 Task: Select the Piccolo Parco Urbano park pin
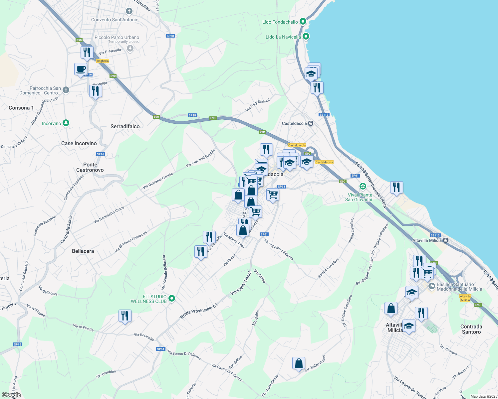tap(130, 49)
